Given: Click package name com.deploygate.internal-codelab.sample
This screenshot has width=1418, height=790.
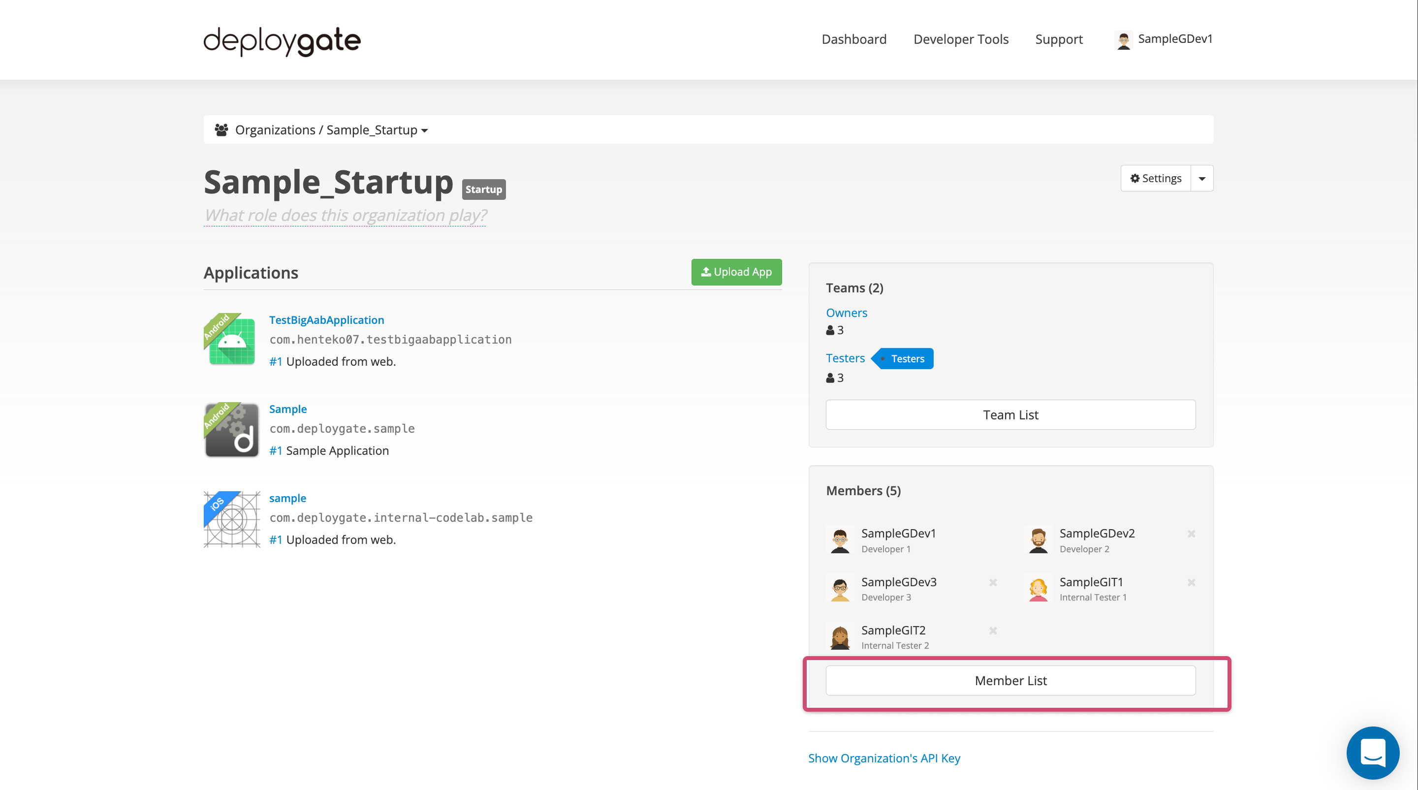Looking at the screenshot, I should click(x=401, y=518).
